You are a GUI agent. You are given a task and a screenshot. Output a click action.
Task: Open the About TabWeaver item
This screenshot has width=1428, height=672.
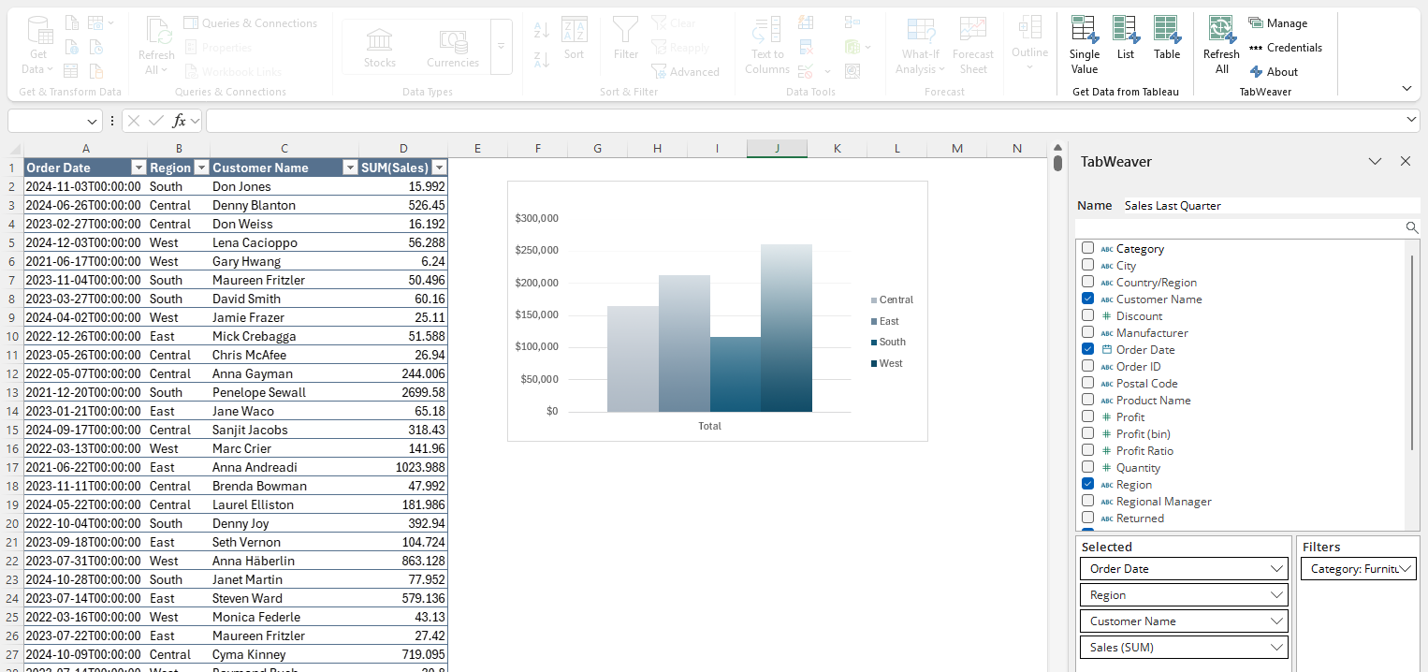click(x=1274, y=72)
